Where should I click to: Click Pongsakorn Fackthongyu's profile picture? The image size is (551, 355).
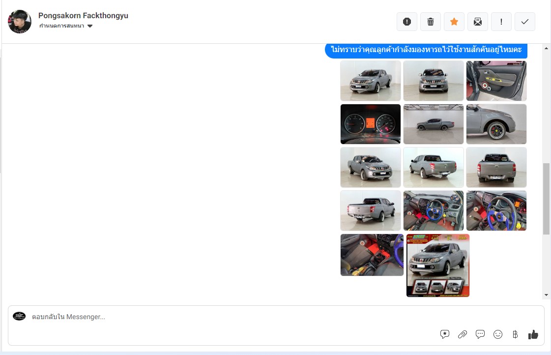[x=20, y=22]
